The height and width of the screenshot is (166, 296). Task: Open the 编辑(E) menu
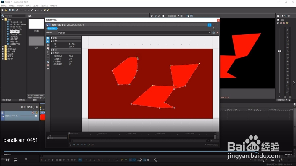pyautogui.click(x=12, y=6)
